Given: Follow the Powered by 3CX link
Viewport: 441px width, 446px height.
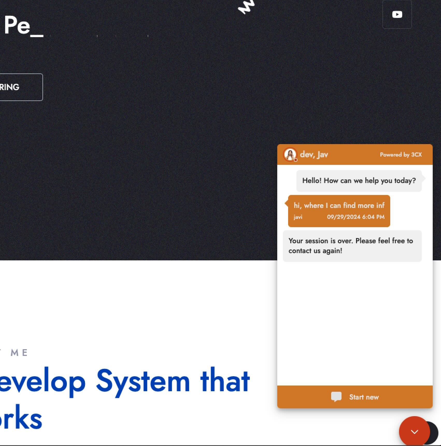Looking at the screenshot, I should 401,155.
